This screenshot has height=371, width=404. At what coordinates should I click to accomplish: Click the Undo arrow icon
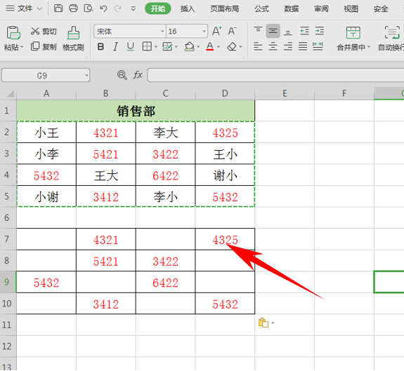click(103, 8)
